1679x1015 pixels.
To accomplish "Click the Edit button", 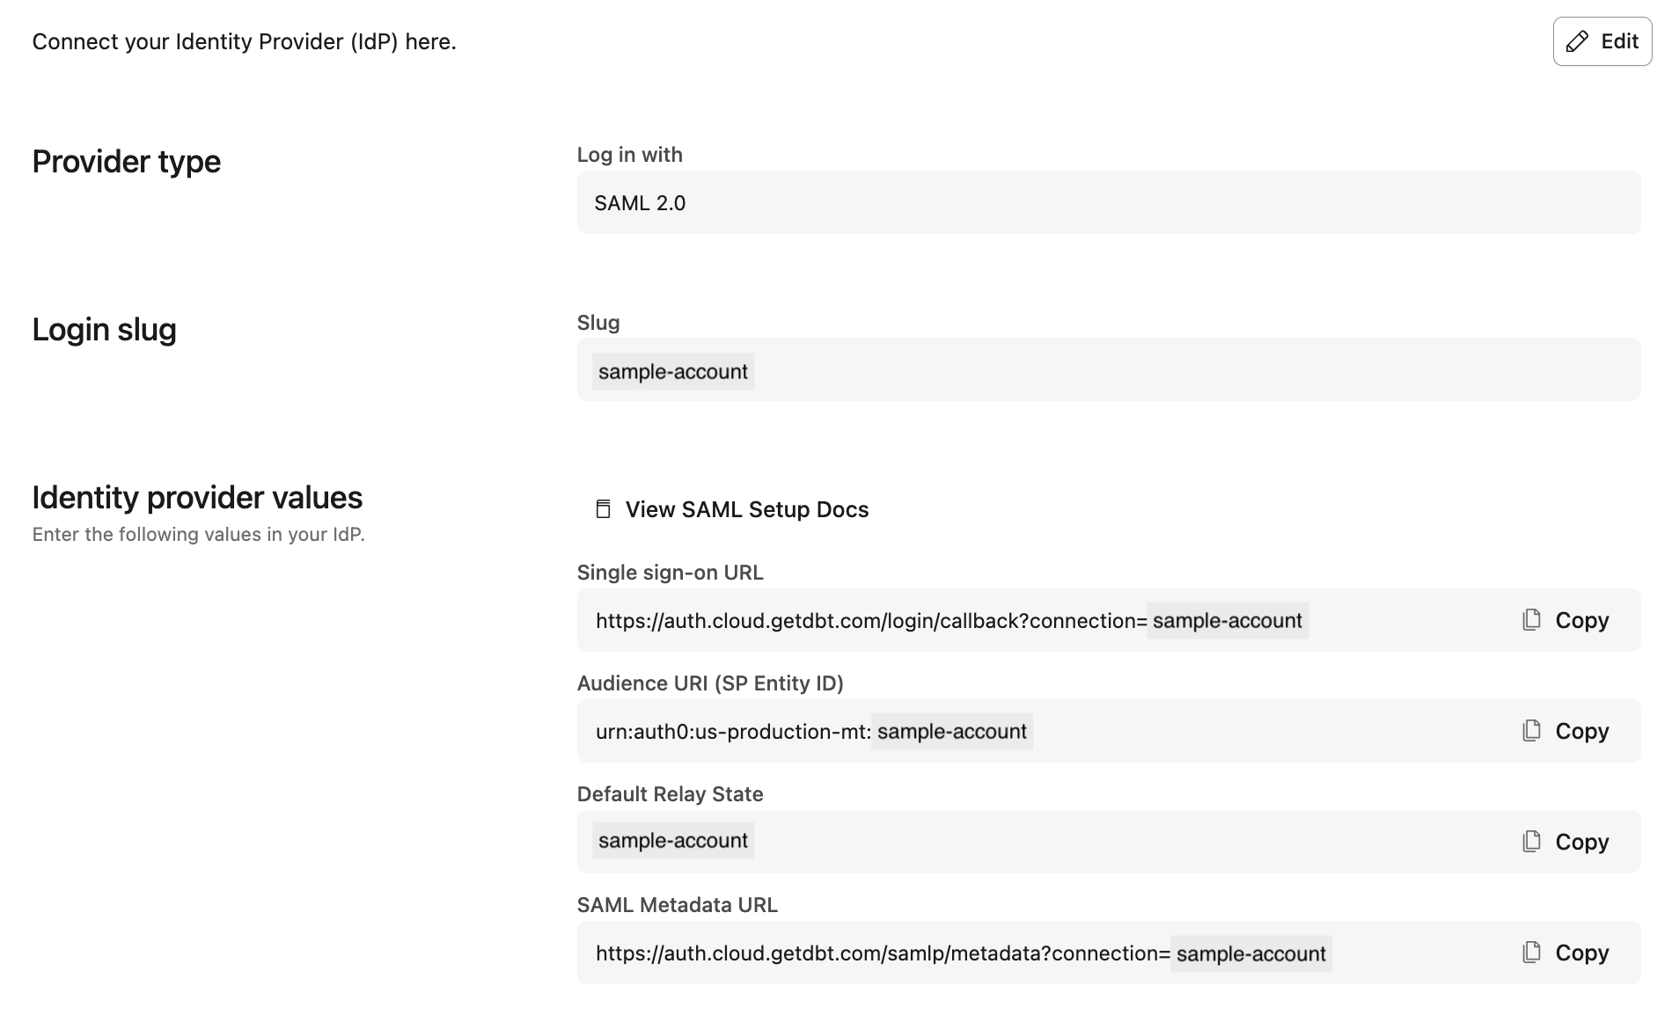I will click(x=1602, y=41).
